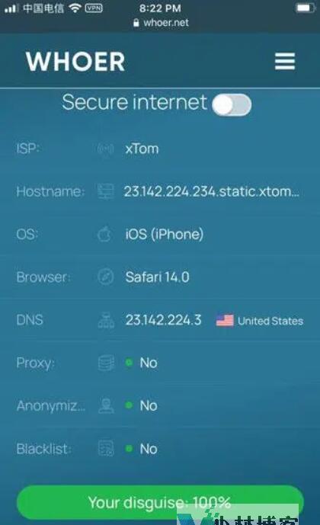Click the ISP signal icon
The height and width of the screenshot is (525, 320).
[x=106, y=149]
